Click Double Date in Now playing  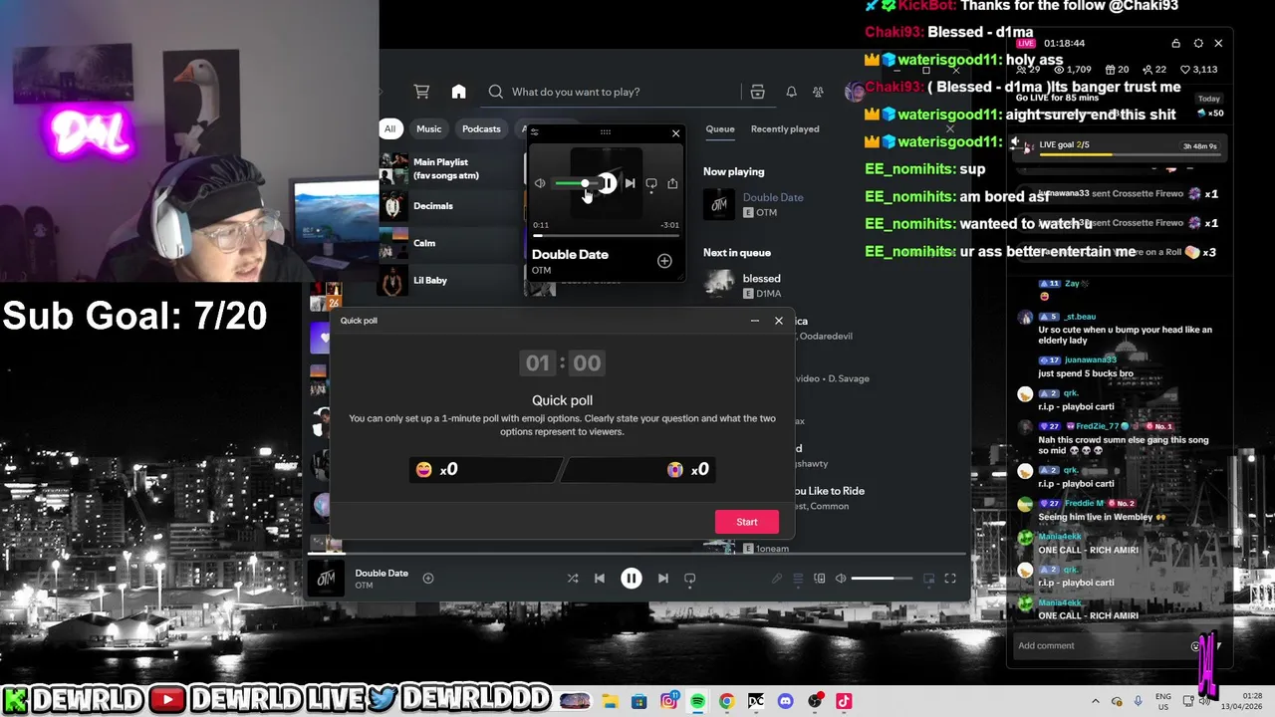pos(773,197)
